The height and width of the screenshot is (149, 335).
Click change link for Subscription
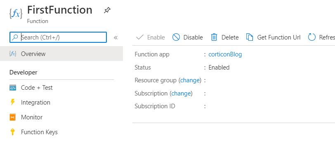click(181, 93)
